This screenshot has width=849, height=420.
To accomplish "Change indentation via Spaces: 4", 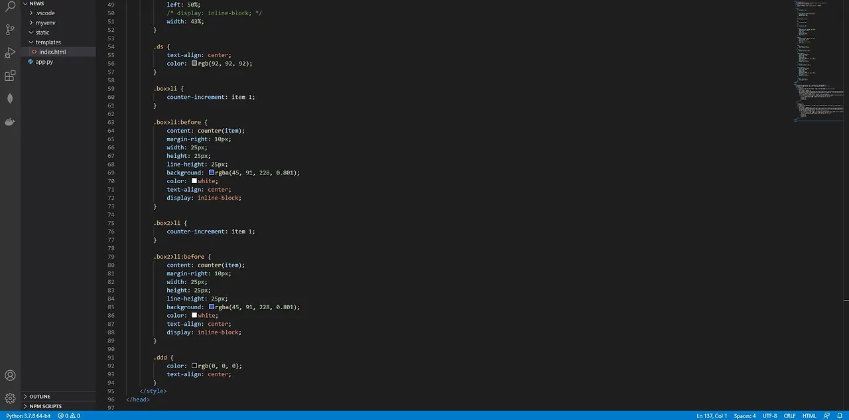I will coord(745,416).
